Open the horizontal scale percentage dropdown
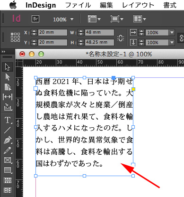The width and height of the screenshot is (184, 197). pos(172,33)
